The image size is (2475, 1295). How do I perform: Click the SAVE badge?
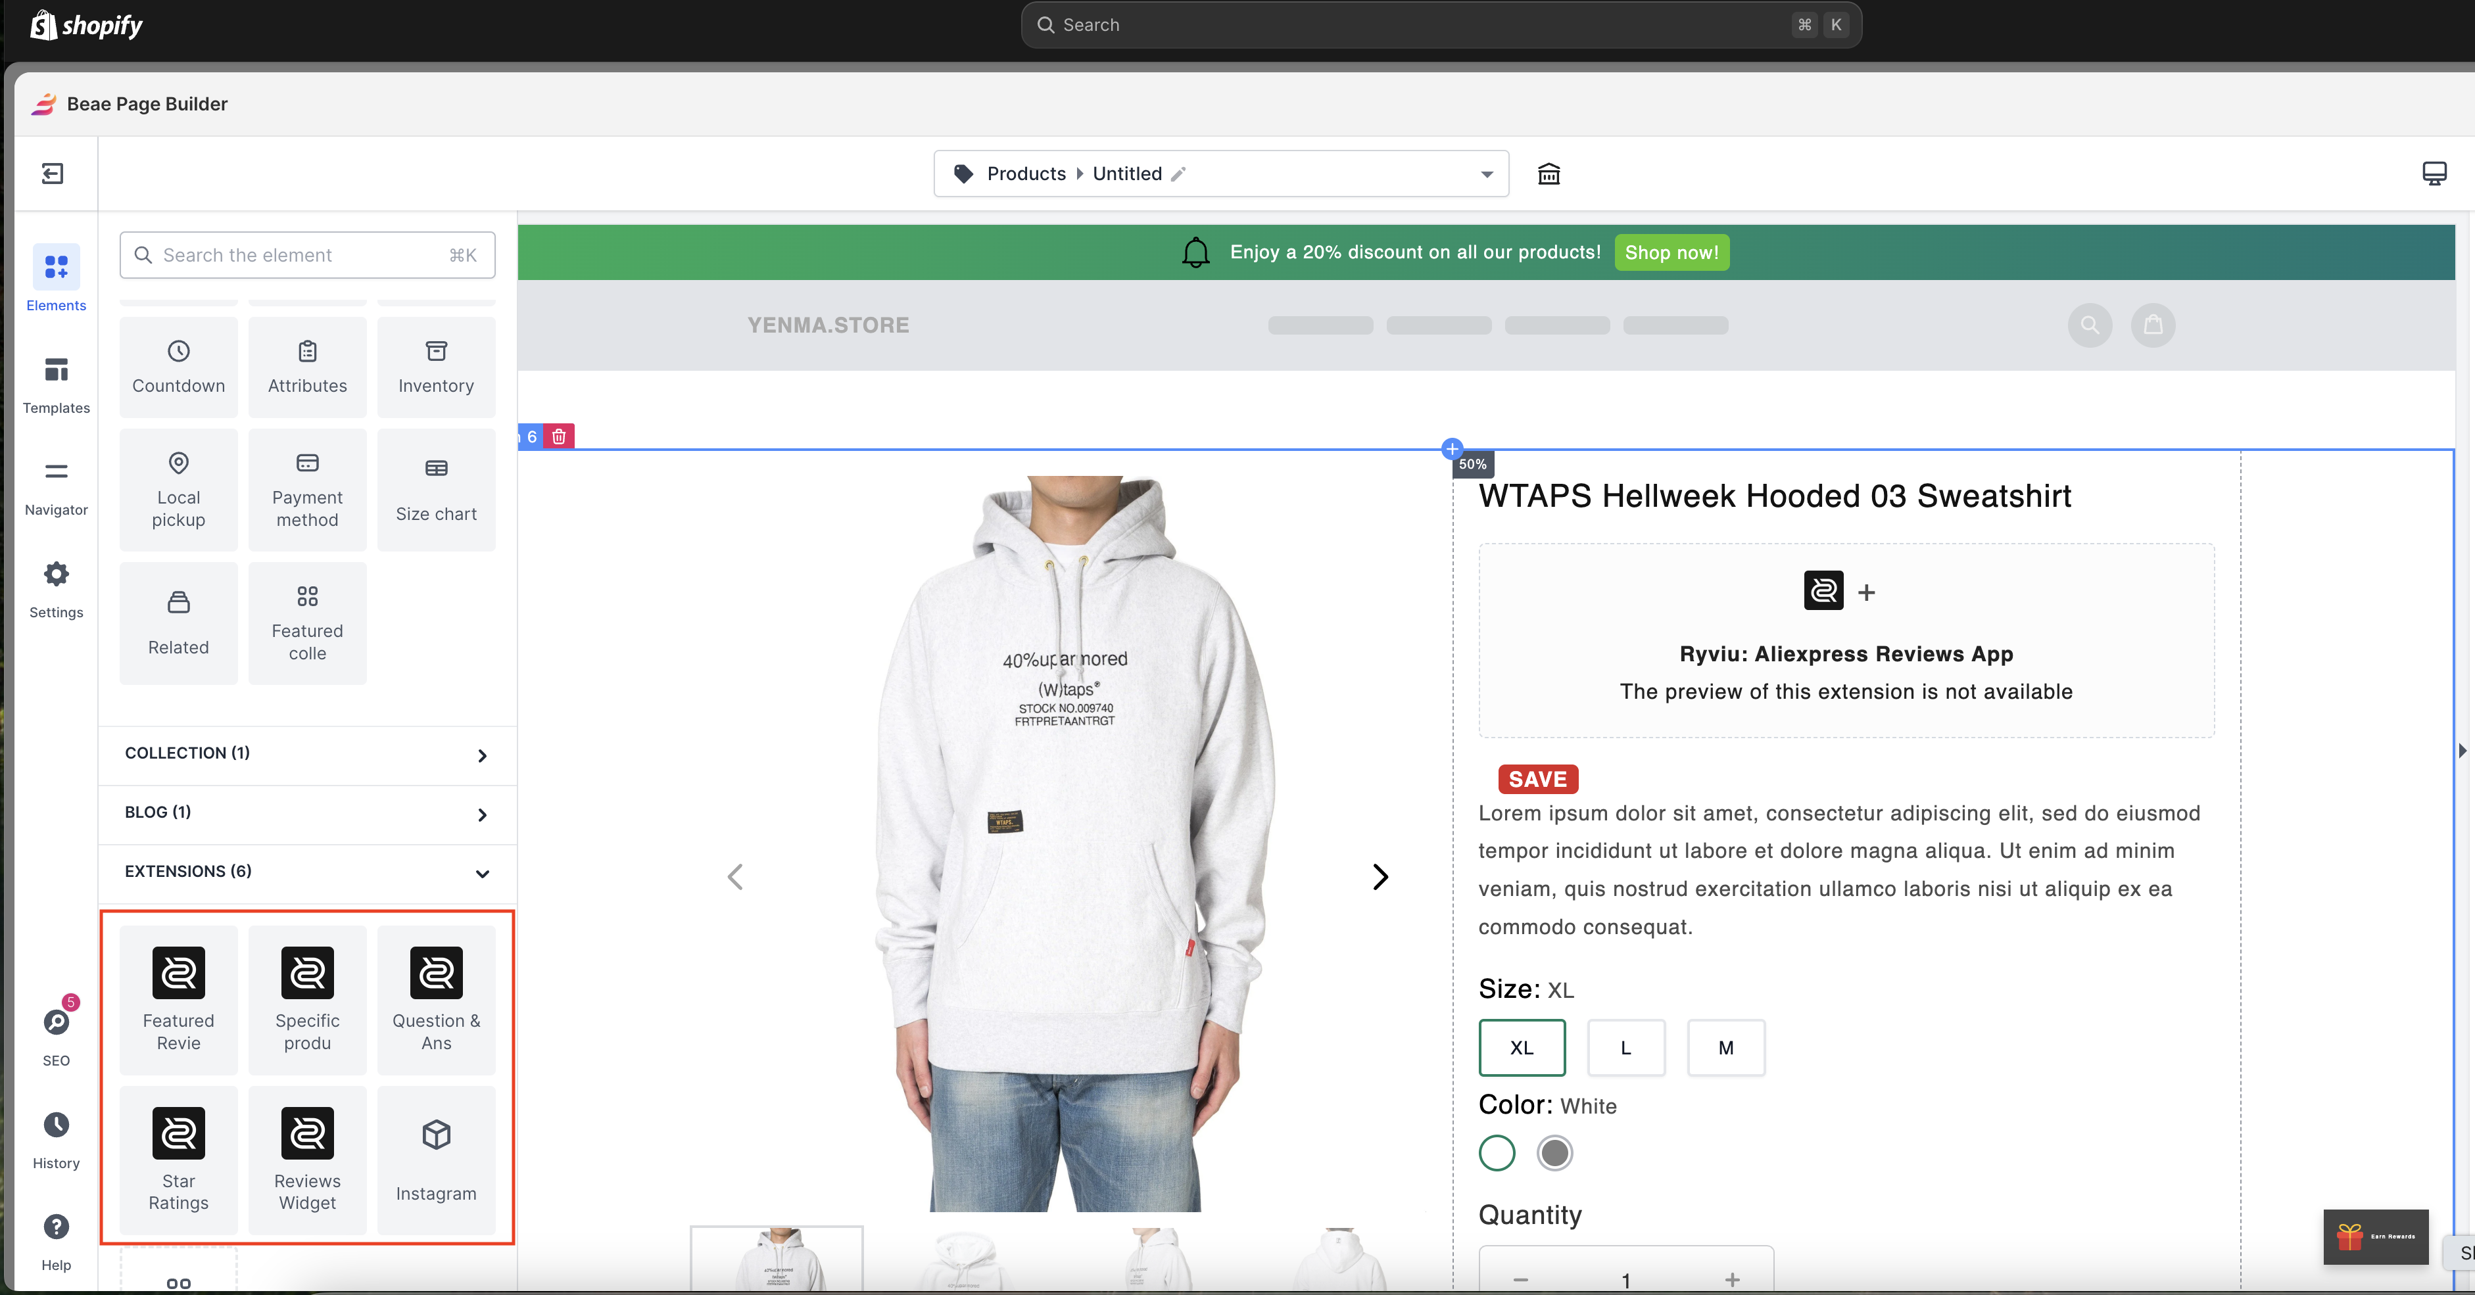1538,779
